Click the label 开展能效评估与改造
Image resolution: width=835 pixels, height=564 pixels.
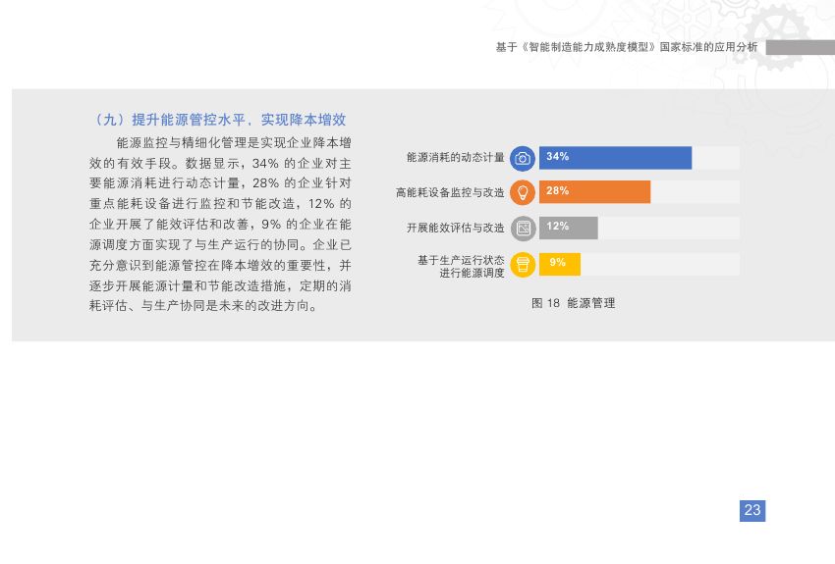(456, 228)
